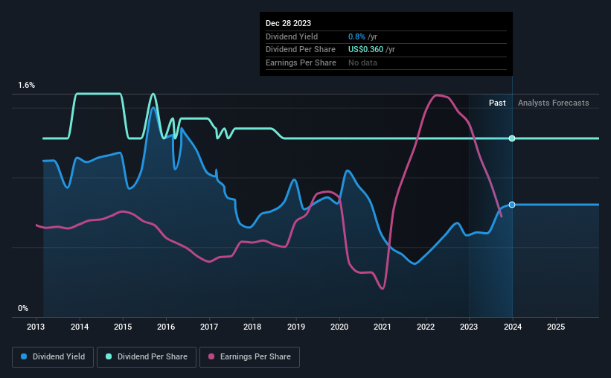Click the US$0.360 dividend per share value

pos(365,50)
